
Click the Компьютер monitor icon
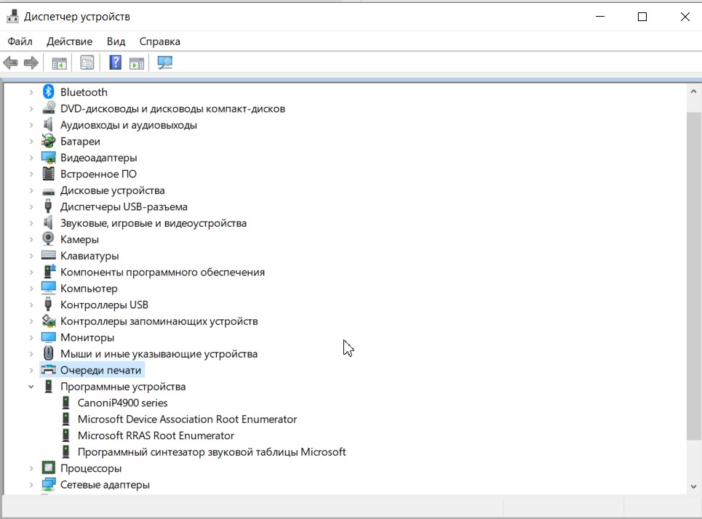pos(48,288)
